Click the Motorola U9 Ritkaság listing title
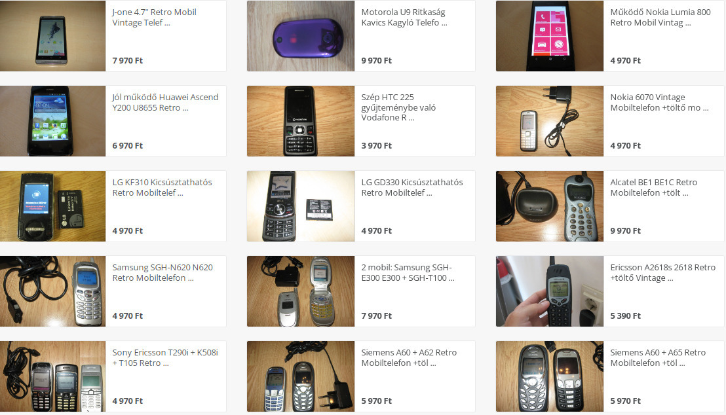The height and width of the screenshot is (415, 726). tap(404, 17)
